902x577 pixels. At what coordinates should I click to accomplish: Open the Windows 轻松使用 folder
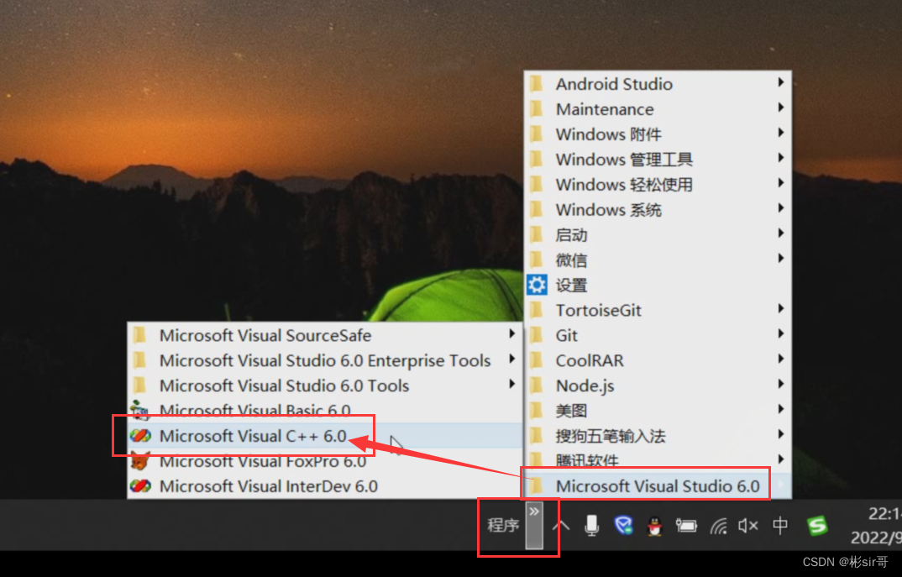coord(658,185)
